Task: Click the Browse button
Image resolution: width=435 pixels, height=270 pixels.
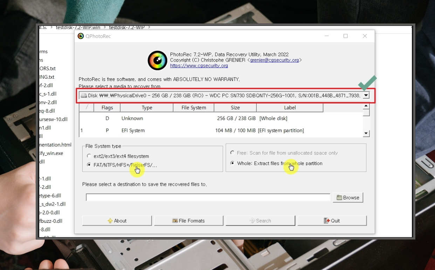Action: pos(348,198)
